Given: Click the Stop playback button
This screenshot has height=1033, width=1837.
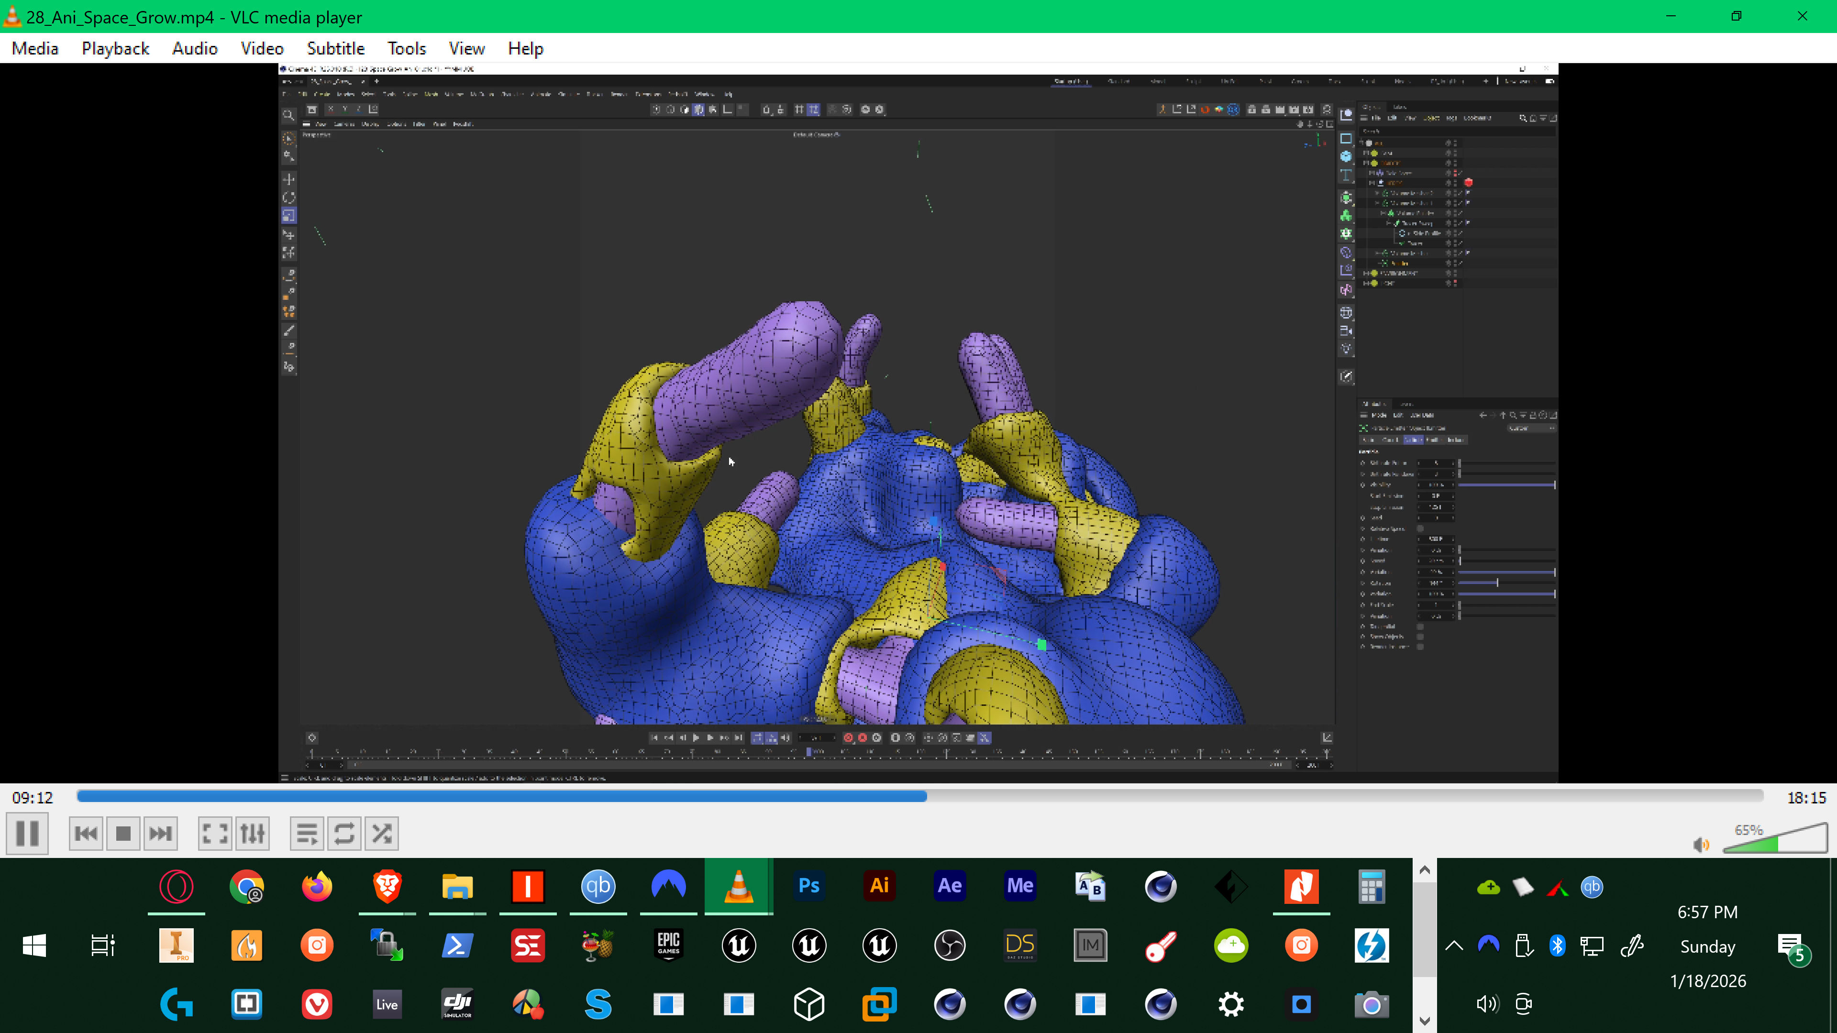Looking at the screenshot, I should [x=122, y=834].
